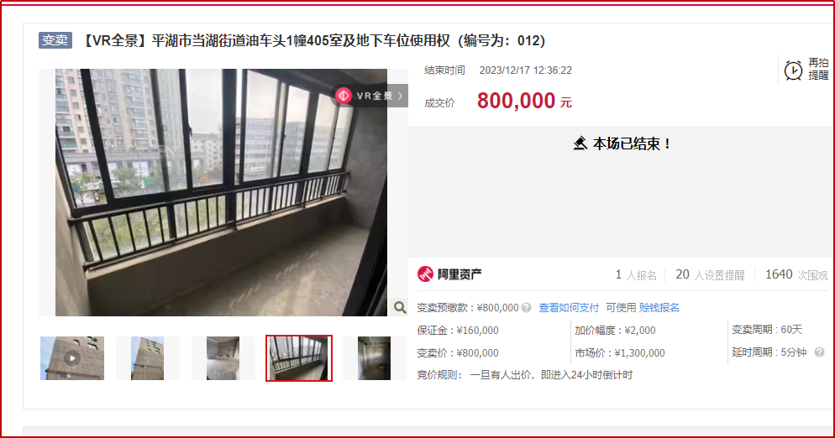Click the magnifying glass zoom icon
Image resolution: width=835 pixels, height=438 pixels.
400,307
